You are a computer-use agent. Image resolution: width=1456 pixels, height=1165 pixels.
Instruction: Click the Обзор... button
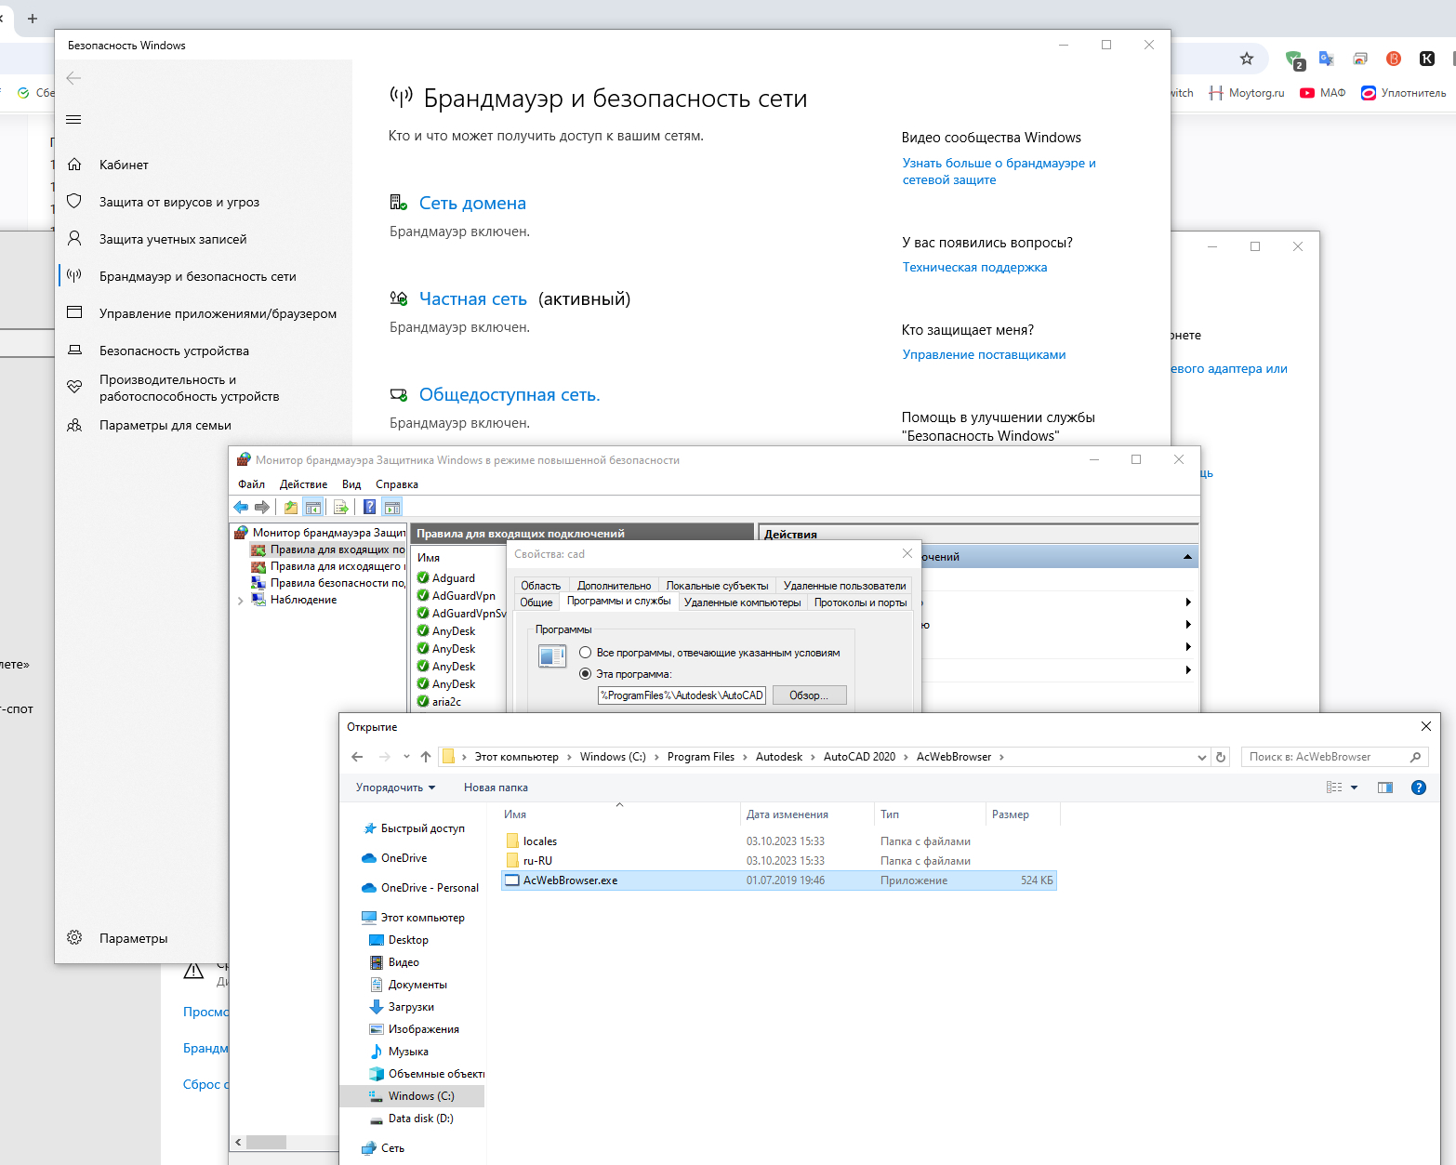[808, 695]
